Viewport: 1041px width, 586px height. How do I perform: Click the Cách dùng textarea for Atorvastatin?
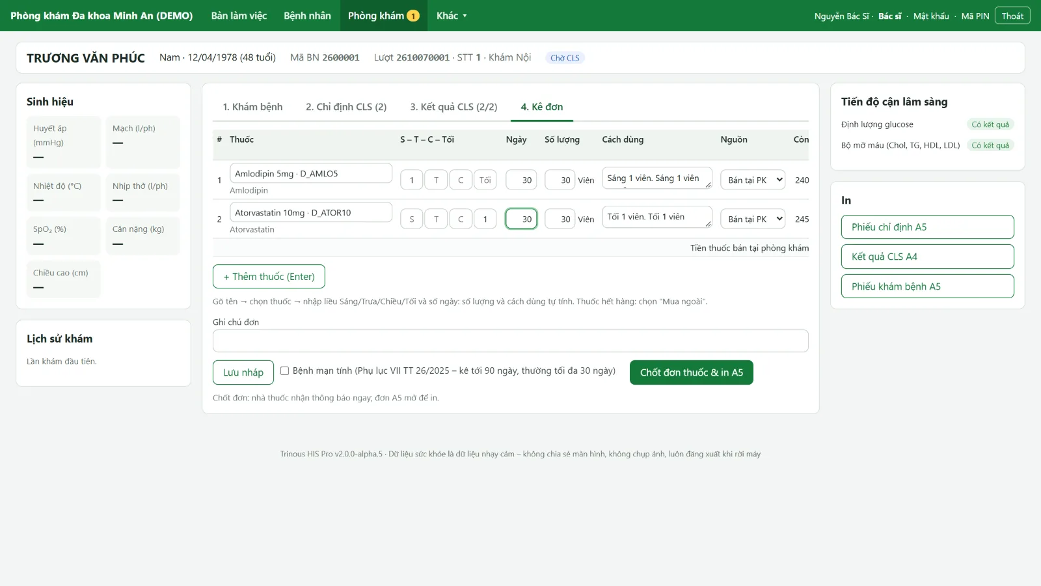pyautogui.click(x=657, y=217)
